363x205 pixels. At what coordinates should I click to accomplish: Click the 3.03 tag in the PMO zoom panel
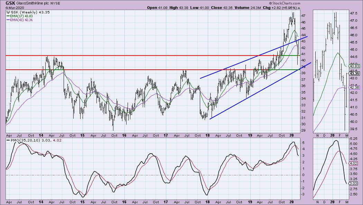tap(353, 184)
